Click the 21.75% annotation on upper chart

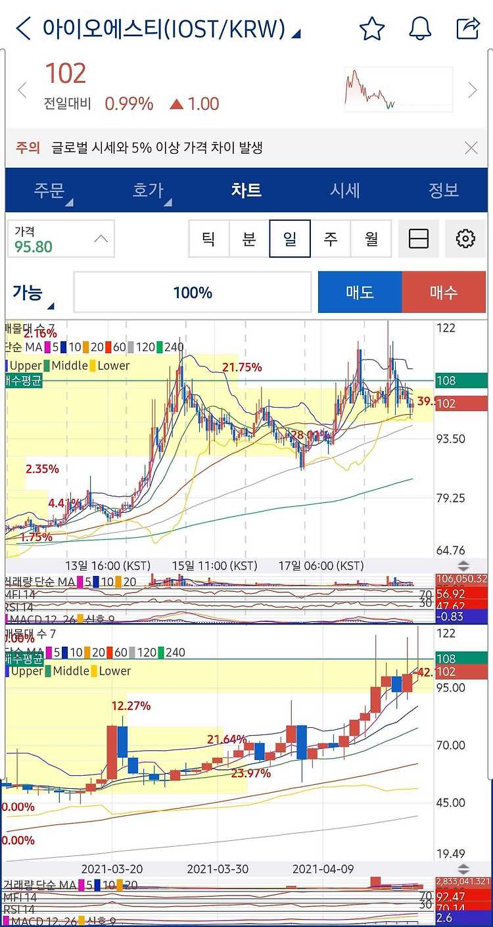click(242, 368)
